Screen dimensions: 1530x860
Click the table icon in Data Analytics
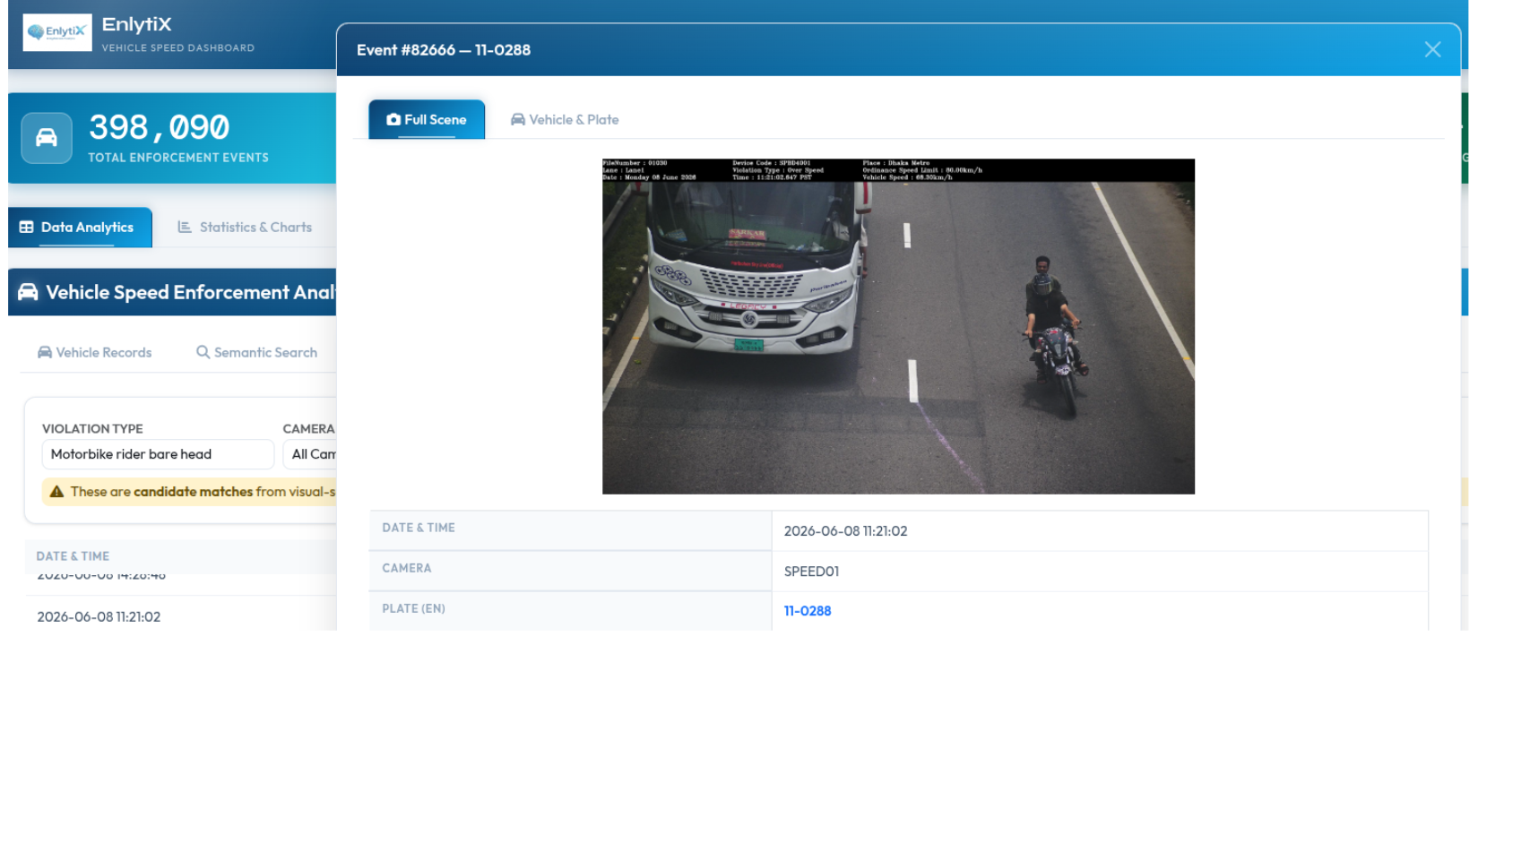pos(27,228)
